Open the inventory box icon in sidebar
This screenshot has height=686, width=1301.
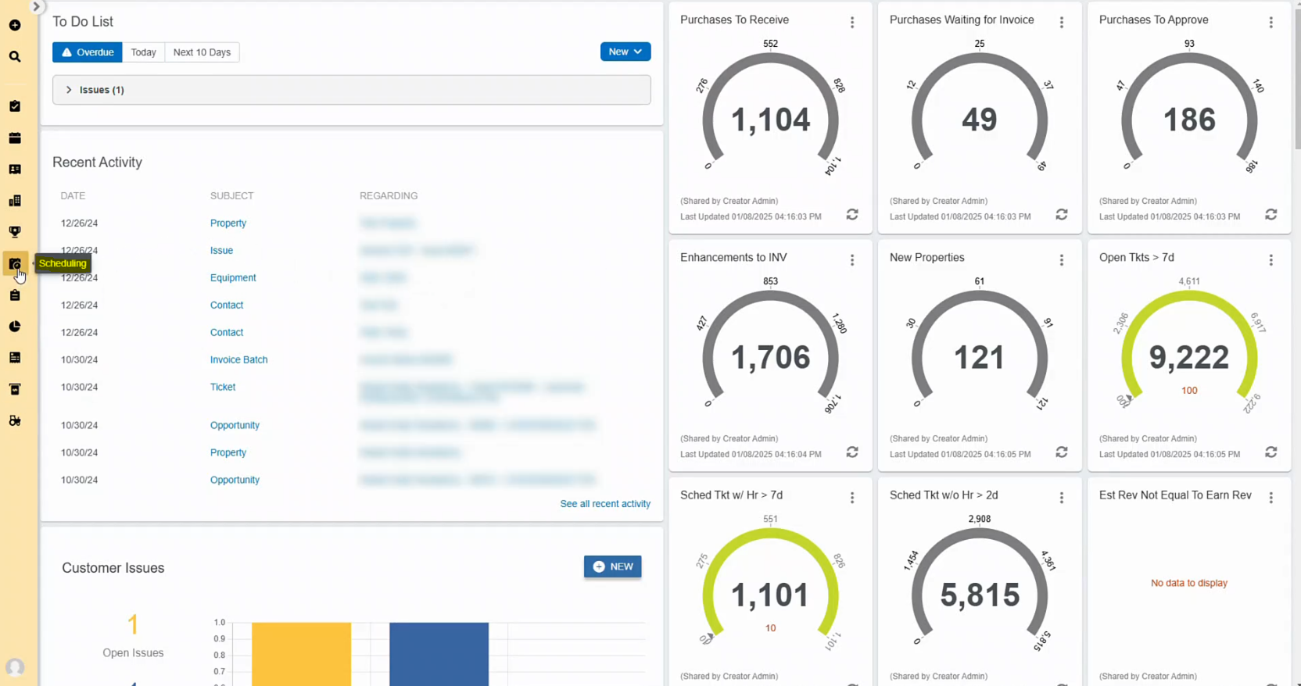coord(15,389)
